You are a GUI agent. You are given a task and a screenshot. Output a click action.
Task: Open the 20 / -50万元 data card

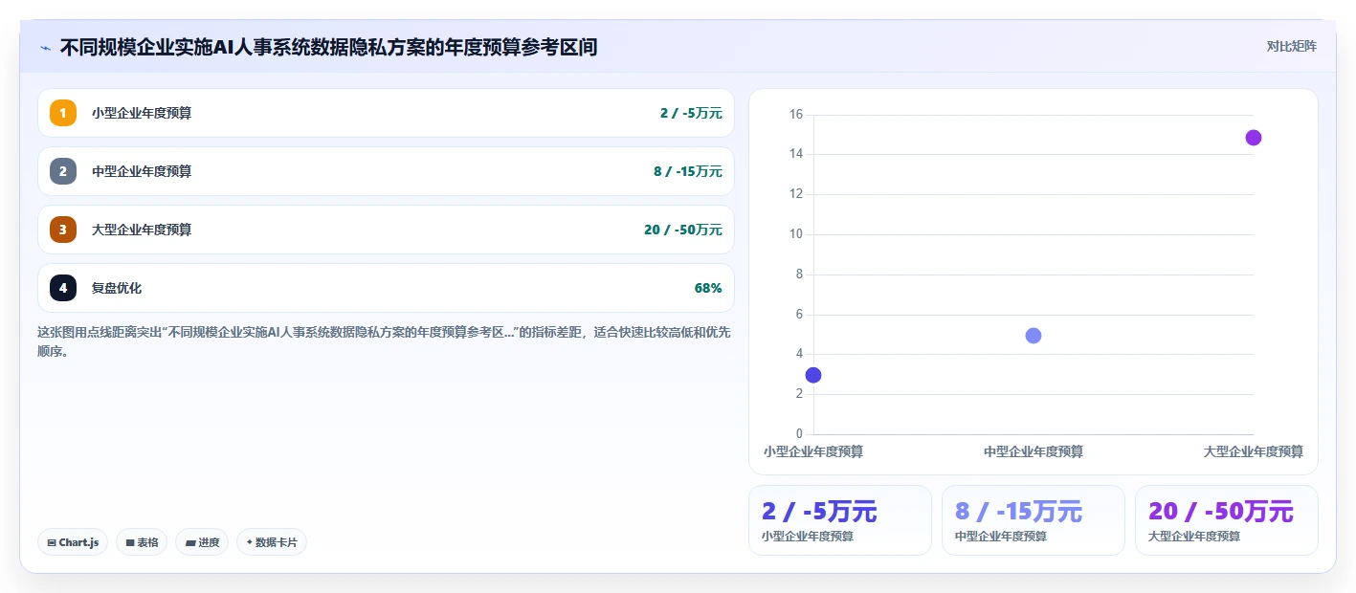(x=1227, y=520)
